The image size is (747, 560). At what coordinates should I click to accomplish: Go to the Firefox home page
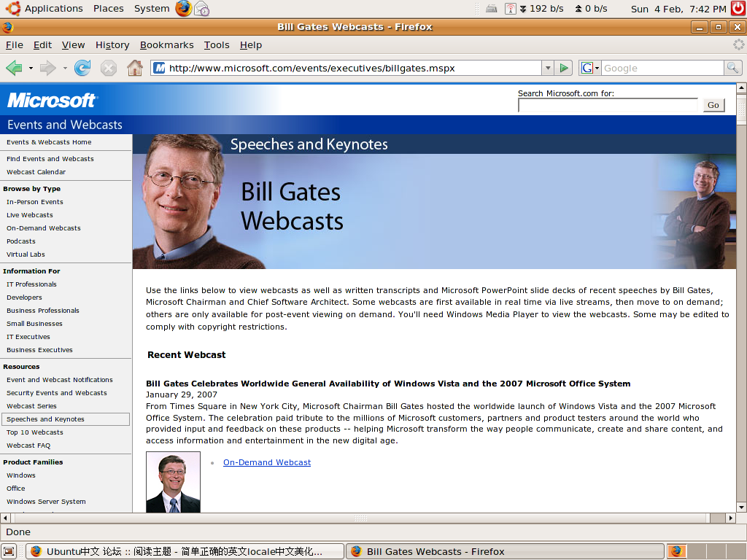(135, 68)
